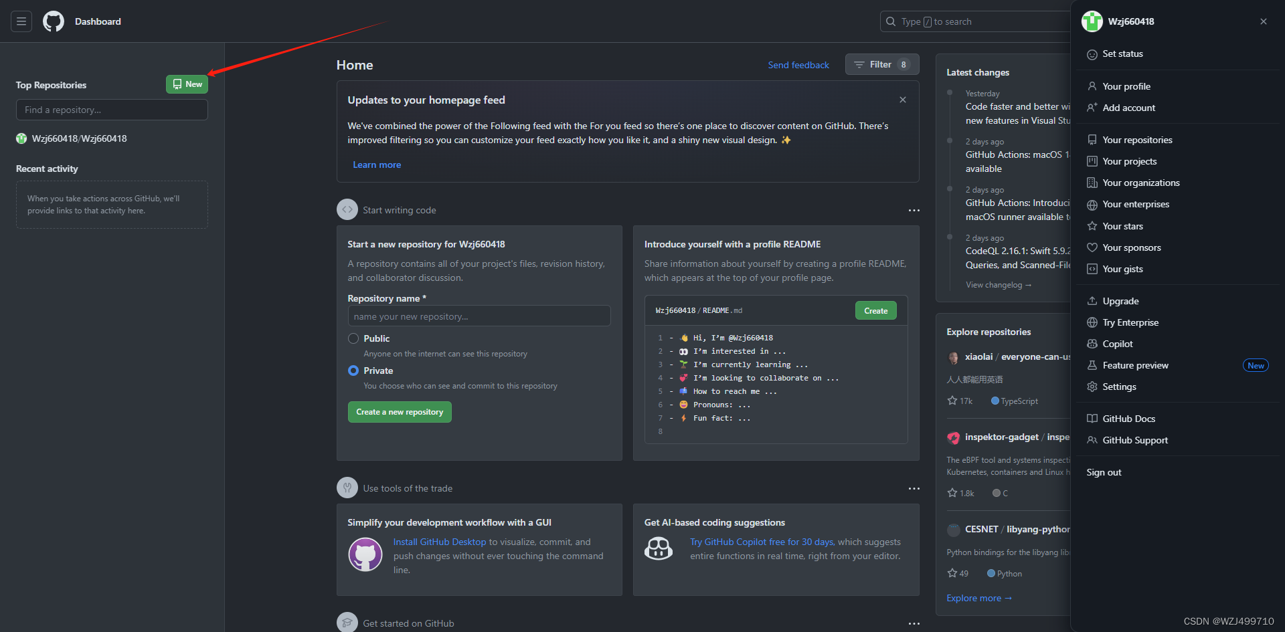Open the hamburger navigation menu
This screenshot has height=632, width=1285.
[21, 21]
